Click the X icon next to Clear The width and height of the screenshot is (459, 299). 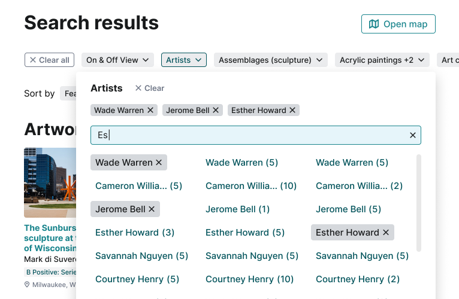click(138, 88)
